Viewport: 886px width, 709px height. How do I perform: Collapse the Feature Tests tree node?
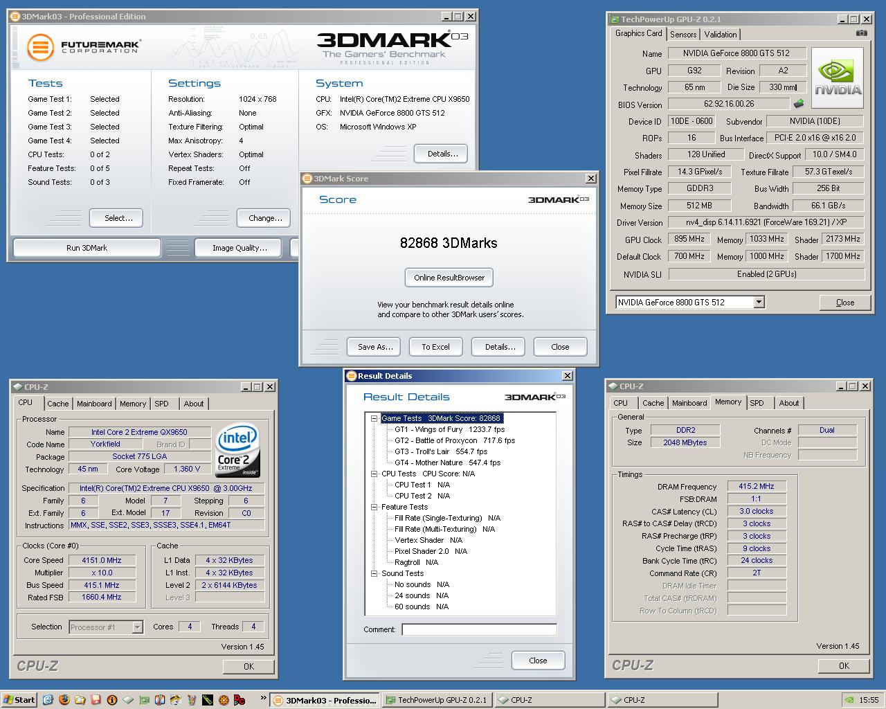374,507
